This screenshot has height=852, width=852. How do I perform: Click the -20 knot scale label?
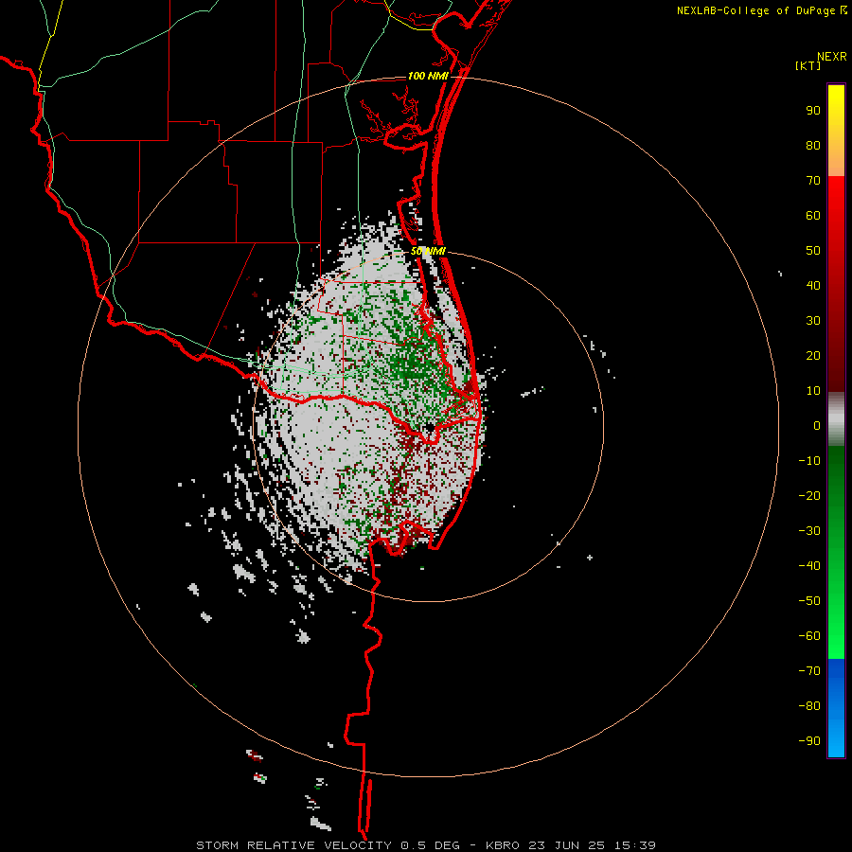click(x=809, y=495)
